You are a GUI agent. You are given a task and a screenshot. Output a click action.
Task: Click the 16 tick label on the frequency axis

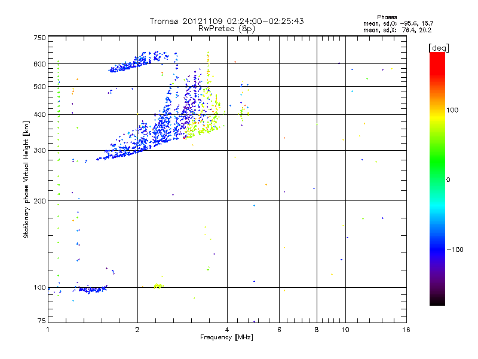tap(406, 330)
